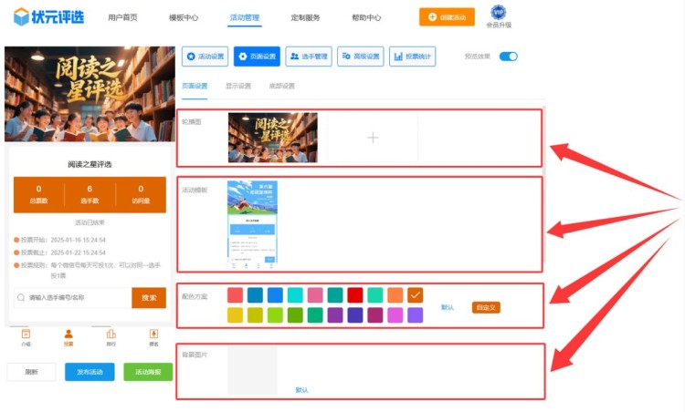Open 高级设置 advanced settings

click(361, 57)
